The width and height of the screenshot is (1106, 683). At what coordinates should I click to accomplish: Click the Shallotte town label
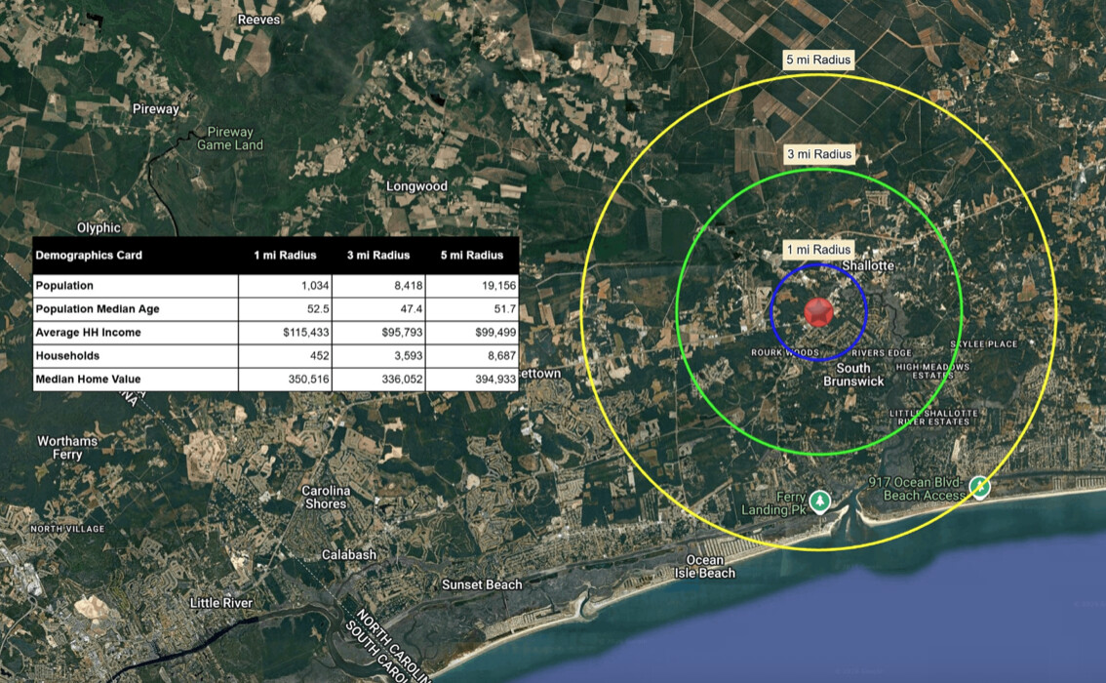coord(868,265)
